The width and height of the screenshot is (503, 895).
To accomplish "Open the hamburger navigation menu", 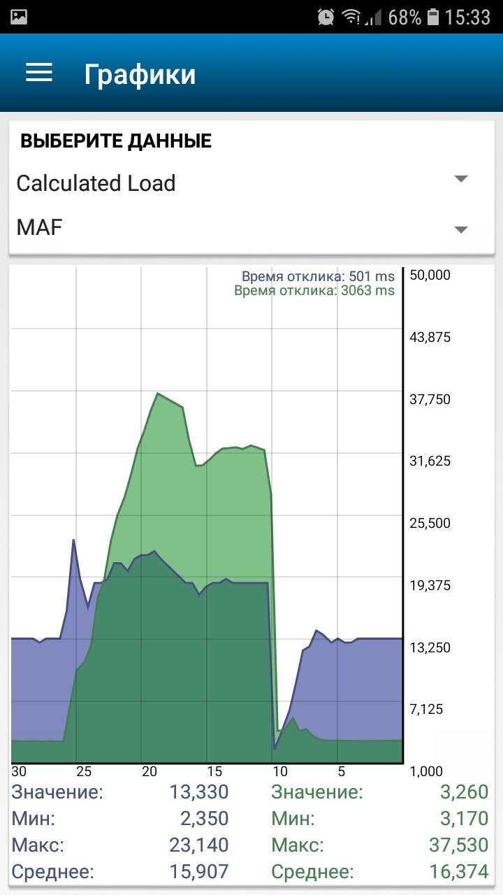I will (x=39, y=73).
